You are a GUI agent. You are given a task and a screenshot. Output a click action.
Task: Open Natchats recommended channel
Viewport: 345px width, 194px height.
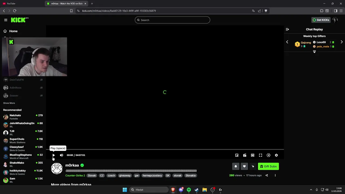click(x=23, y=117)
